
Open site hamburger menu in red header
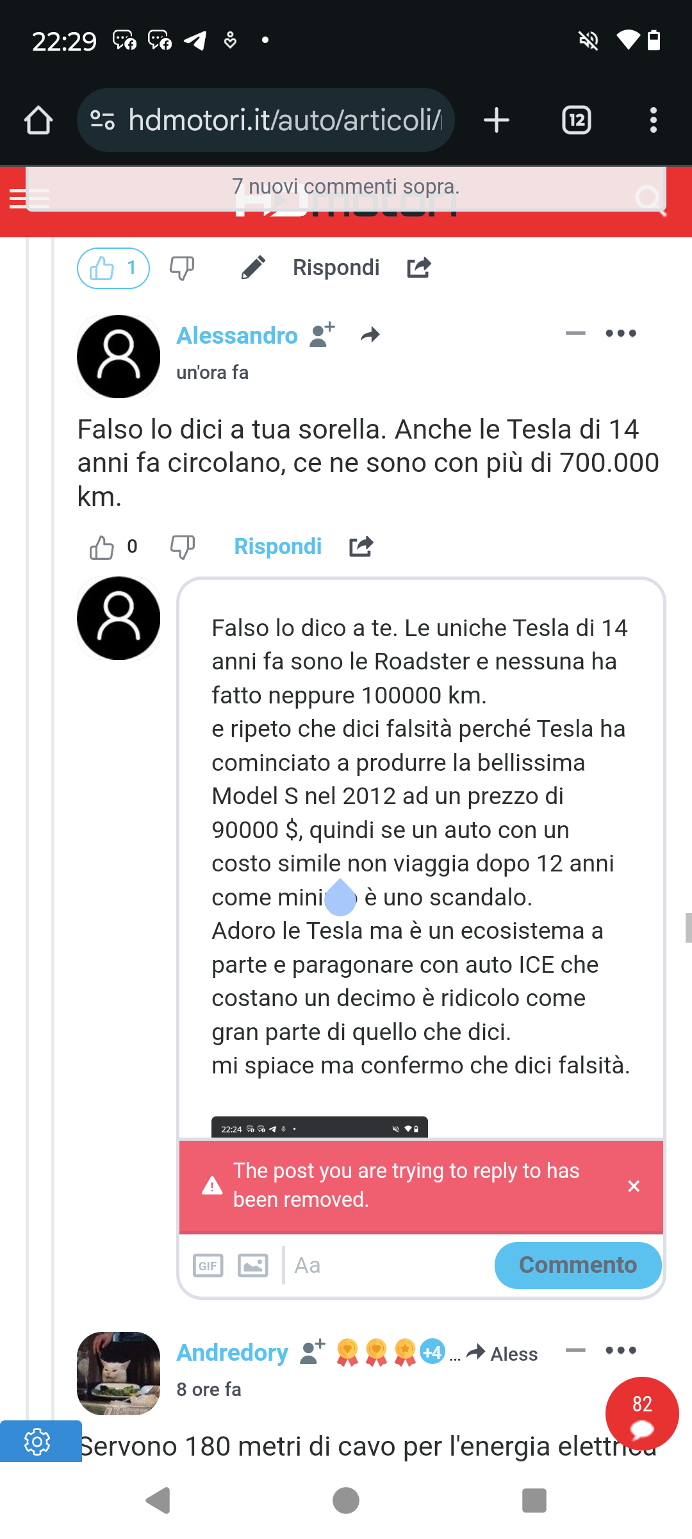pos(29,199)
